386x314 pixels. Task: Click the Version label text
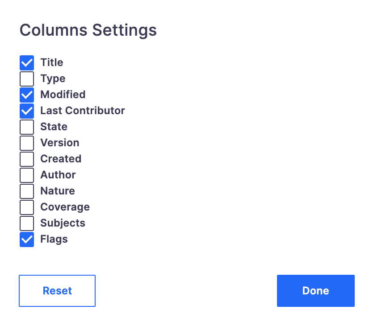pyautogui.click(x=60, y=143)
